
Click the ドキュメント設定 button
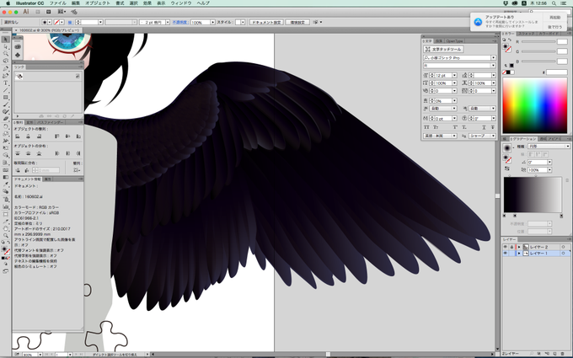point(266,22)
